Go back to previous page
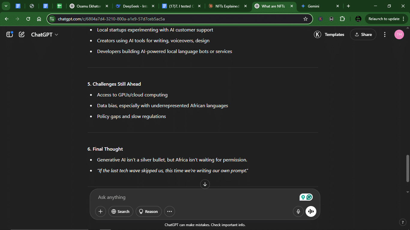The height and width of the screenshot is (230, 410). tap(7, 19)
